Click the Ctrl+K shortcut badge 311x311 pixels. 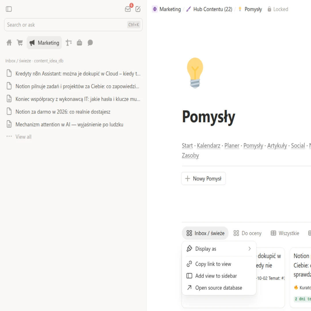(x=134, y=25)
